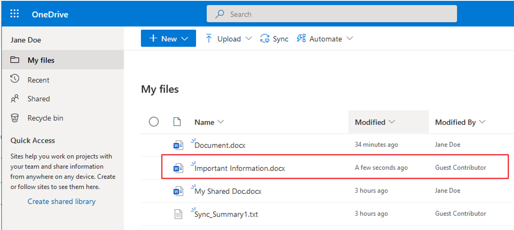
Task: Click Create shared library link
Action: (x=61, y=201)
